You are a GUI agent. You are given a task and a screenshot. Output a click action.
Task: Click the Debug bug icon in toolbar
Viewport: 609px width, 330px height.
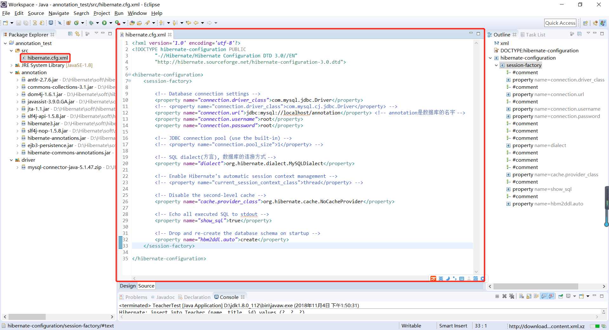pos(91,23)
